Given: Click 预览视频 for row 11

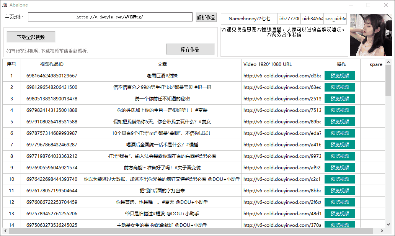Looking at the screenshot, I should click(x=340, y=191).
